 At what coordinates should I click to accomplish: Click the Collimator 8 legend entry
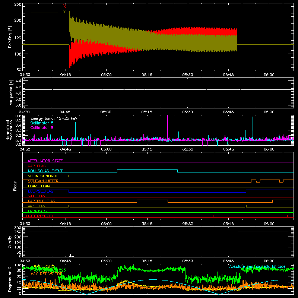[x=42, y=123]
